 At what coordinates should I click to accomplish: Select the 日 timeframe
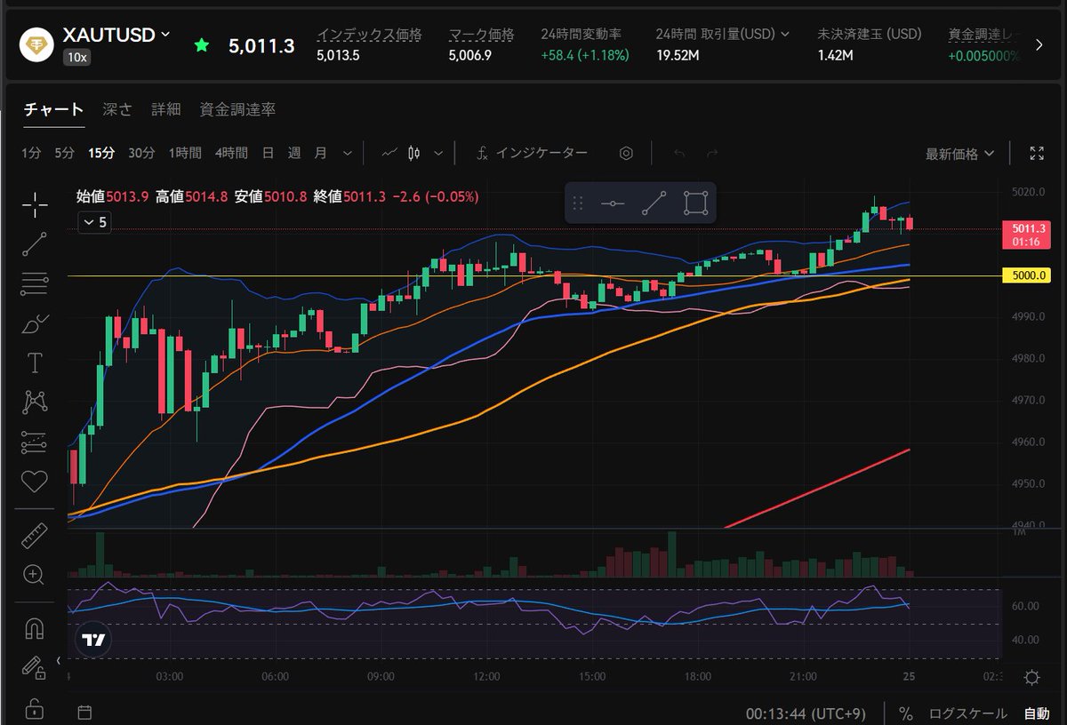pyautogui.click(x=268, y=153)
